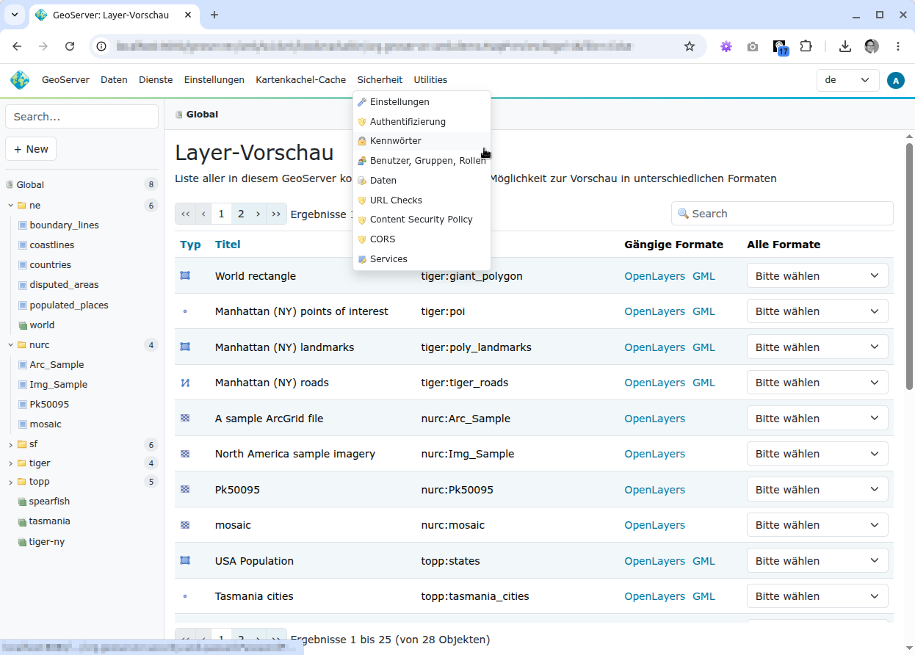This screenshot has width=915, height=655.
Task: Click the layer table Search field
Action: [782, 214]
